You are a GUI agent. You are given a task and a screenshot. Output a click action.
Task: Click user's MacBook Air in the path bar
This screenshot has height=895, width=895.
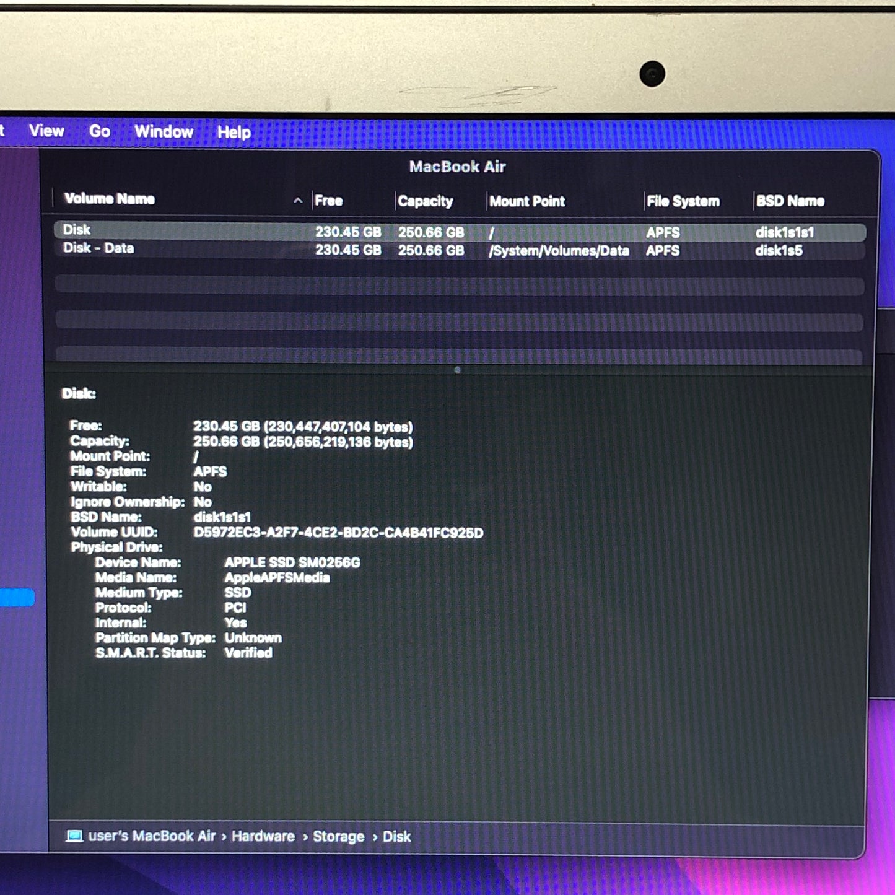click(152, 836)
